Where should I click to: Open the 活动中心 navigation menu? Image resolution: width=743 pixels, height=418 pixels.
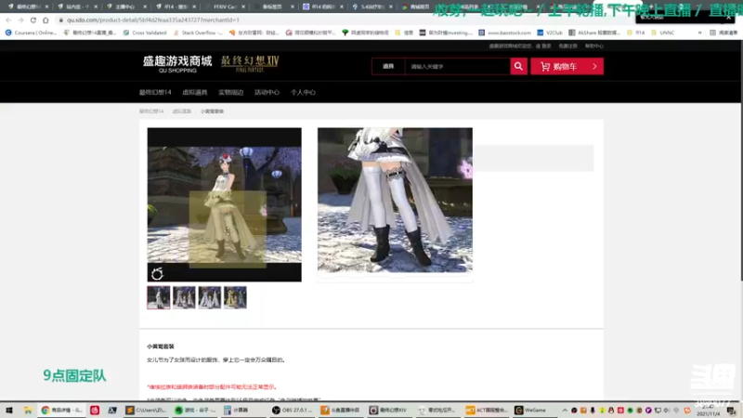(267, 92)
